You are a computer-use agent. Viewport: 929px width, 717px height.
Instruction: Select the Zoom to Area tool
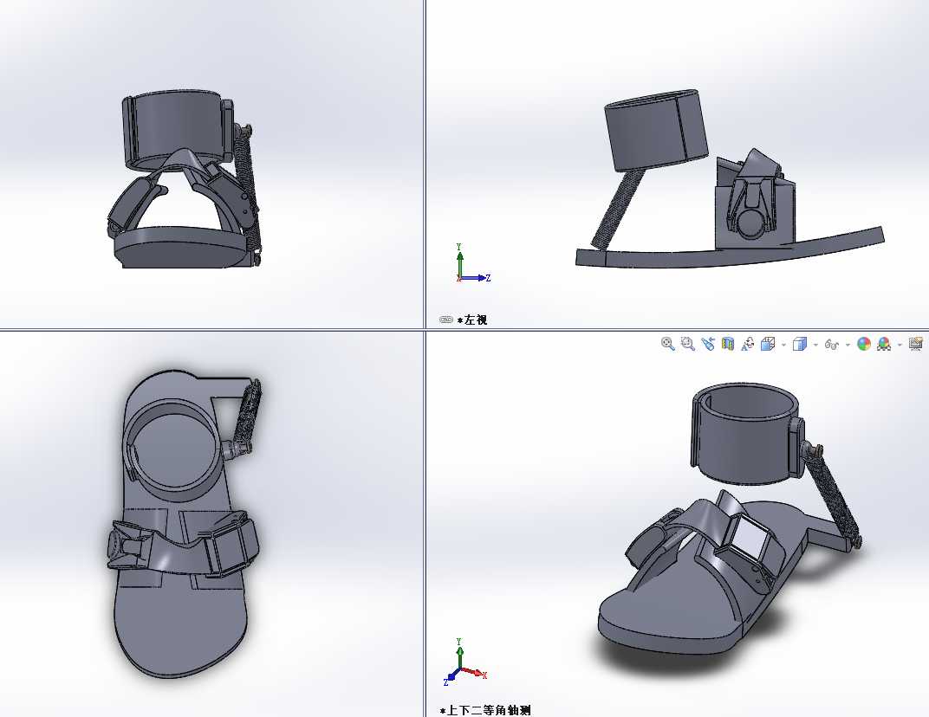pos(688,344)
